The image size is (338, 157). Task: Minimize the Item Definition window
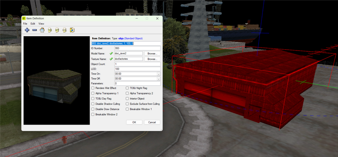[x=136, y=19]
